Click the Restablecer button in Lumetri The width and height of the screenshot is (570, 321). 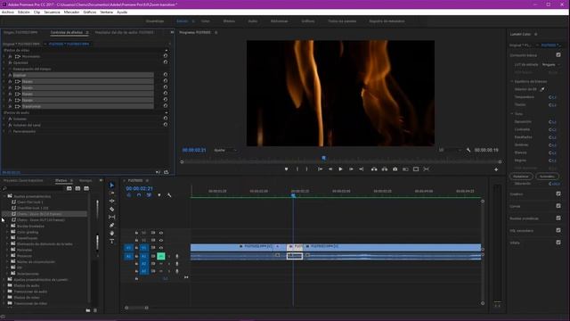[x=521, y=177]
